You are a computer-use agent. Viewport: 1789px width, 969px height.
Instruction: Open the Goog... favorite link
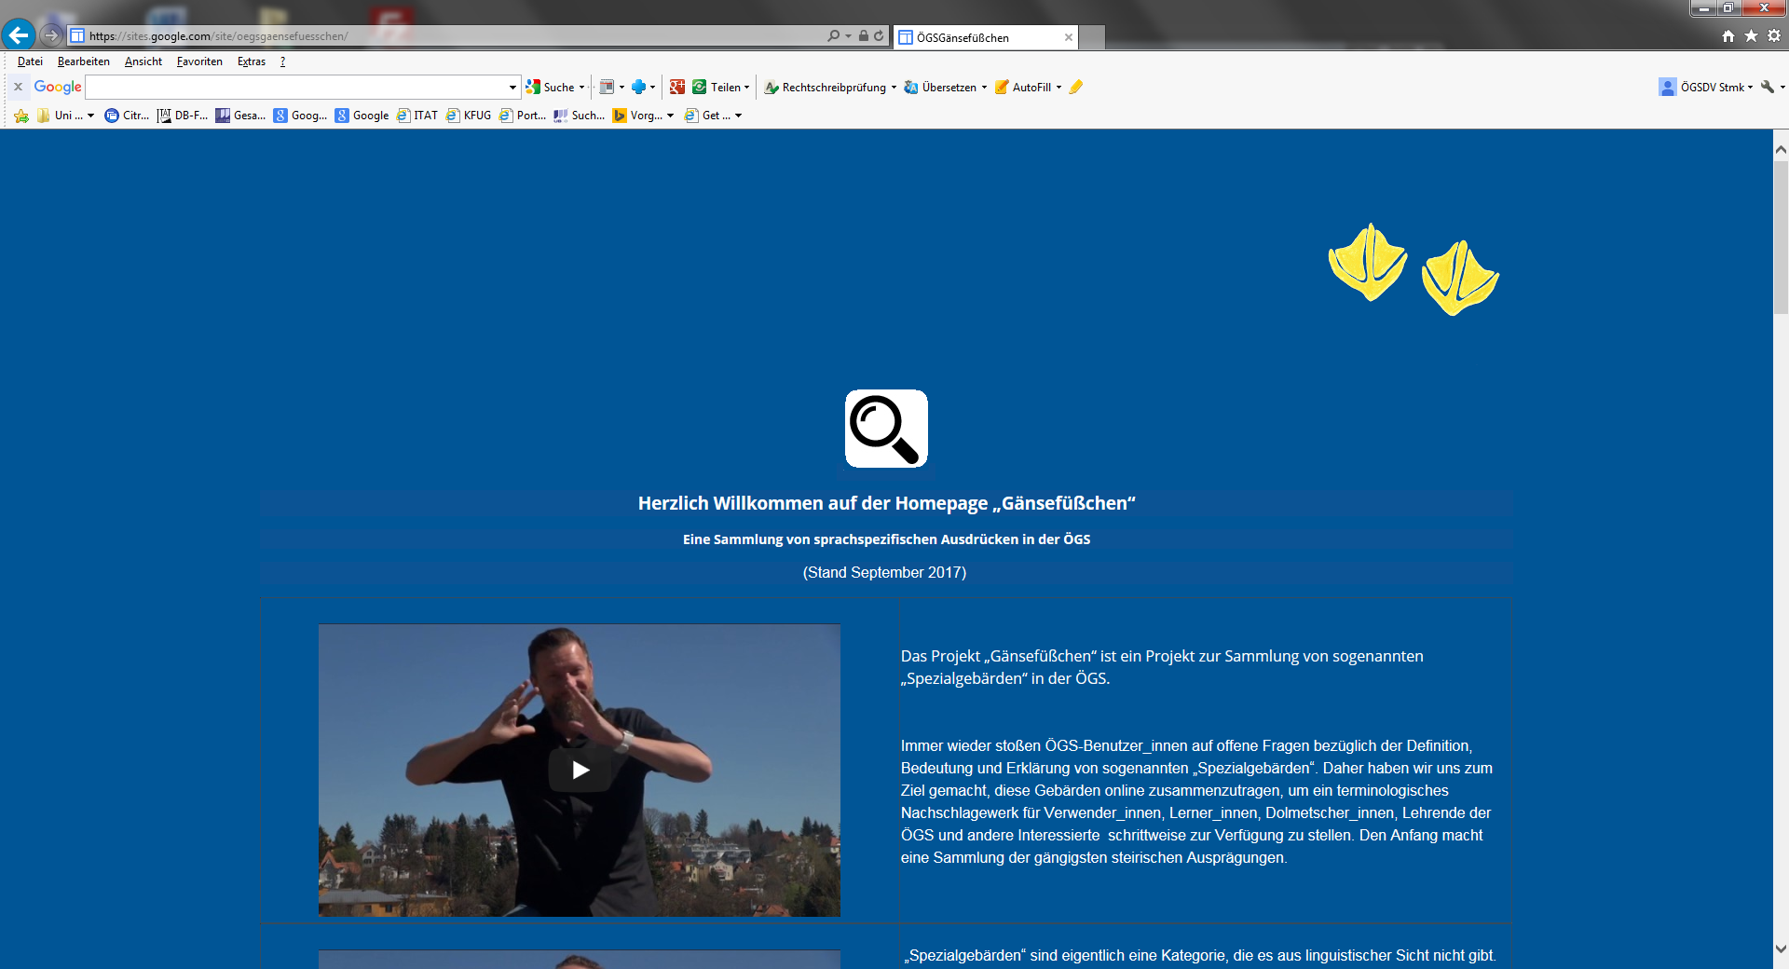point(300,116)
